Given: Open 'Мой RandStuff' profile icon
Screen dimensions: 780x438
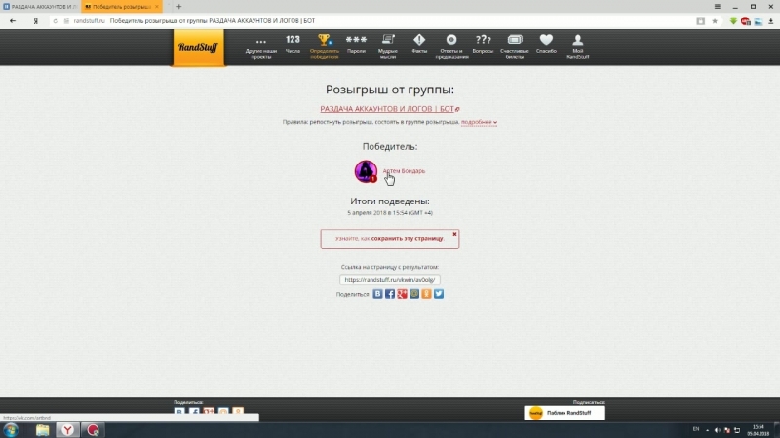Looking at the screenshot, I should [x=577, y=47].
